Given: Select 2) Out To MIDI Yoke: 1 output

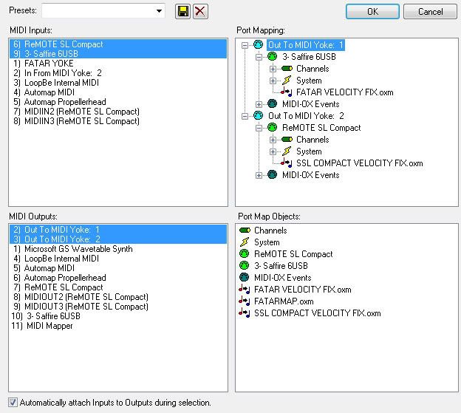Looking at the screenshot, I should tap(118, 230).
